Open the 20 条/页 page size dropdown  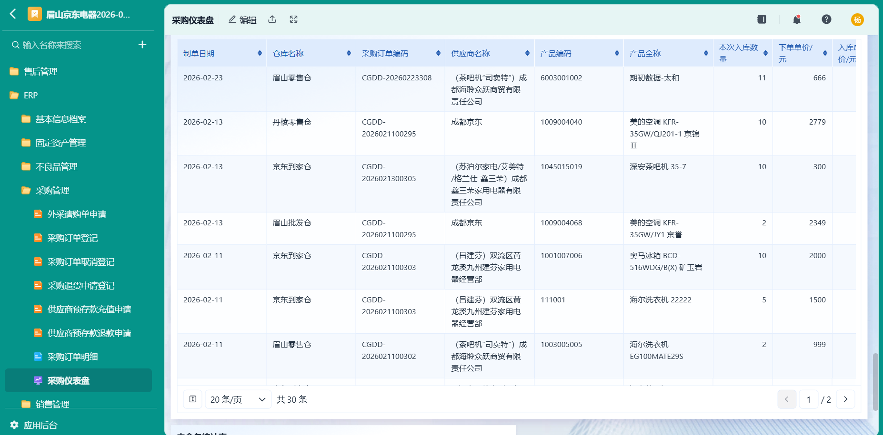pos(238,399)
